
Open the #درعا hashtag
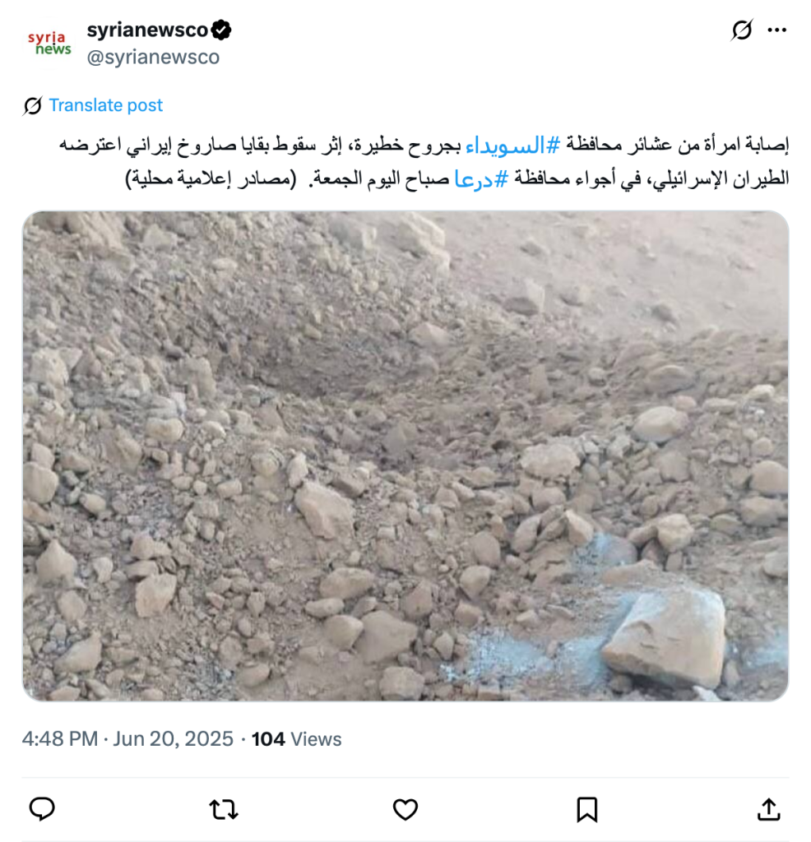click(480, 178)
